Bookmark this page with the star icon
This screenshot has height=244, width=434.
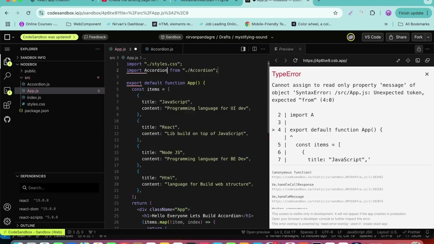point(335,13)
